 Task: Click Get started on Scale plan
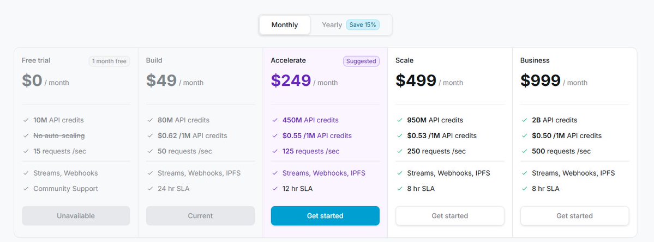tap(449, 216)
